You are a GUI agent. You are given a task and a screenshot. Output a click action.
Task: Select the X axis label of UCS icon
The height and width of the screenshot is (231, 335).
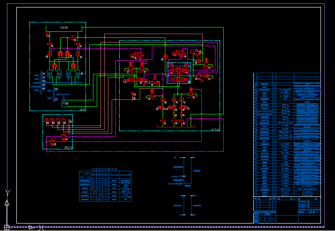click(42, 228)
